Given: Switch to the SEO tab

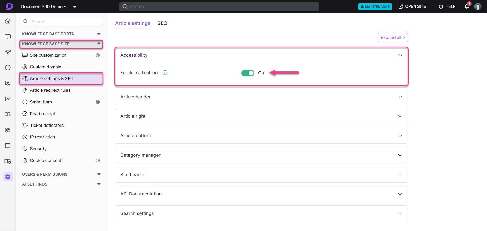Looking at the screenshot, I should pos(162,23).
